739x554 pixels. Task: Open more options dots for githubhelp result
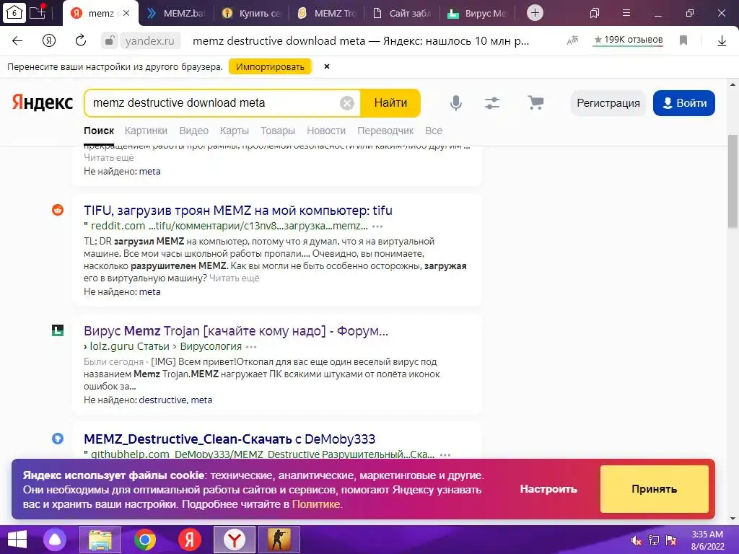(445, 455)
